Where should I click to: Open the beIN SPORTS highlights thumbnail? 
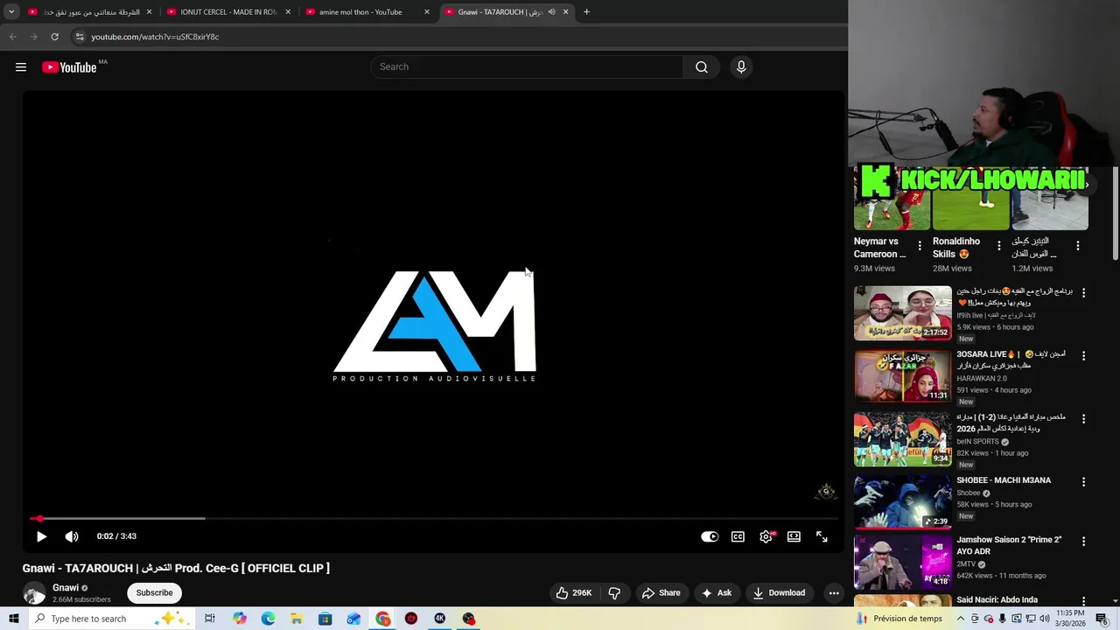pyautogui.click(x=902, y=439)
